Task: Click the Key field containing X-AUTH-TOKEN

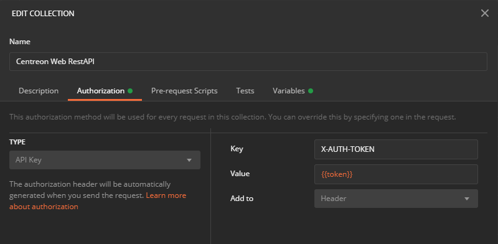Action: click(x=396, y=149)
